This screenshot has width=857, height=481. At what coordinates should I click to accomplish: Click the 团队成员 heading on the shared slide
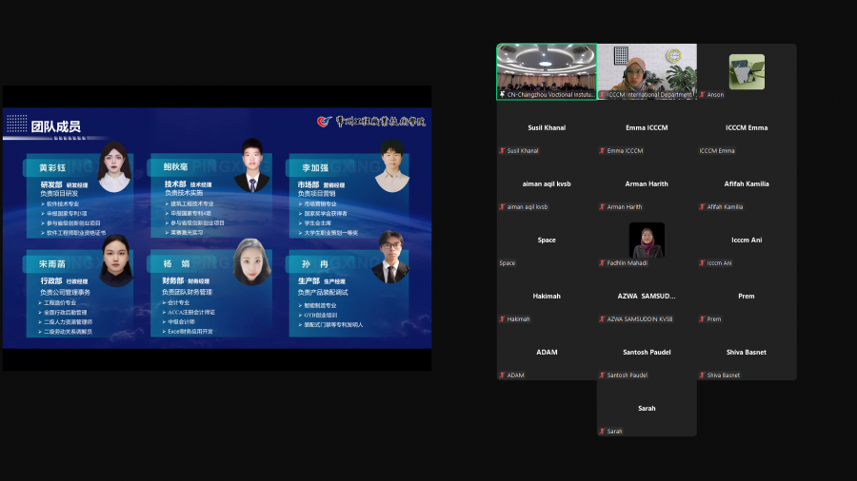(x=55, y=125)
